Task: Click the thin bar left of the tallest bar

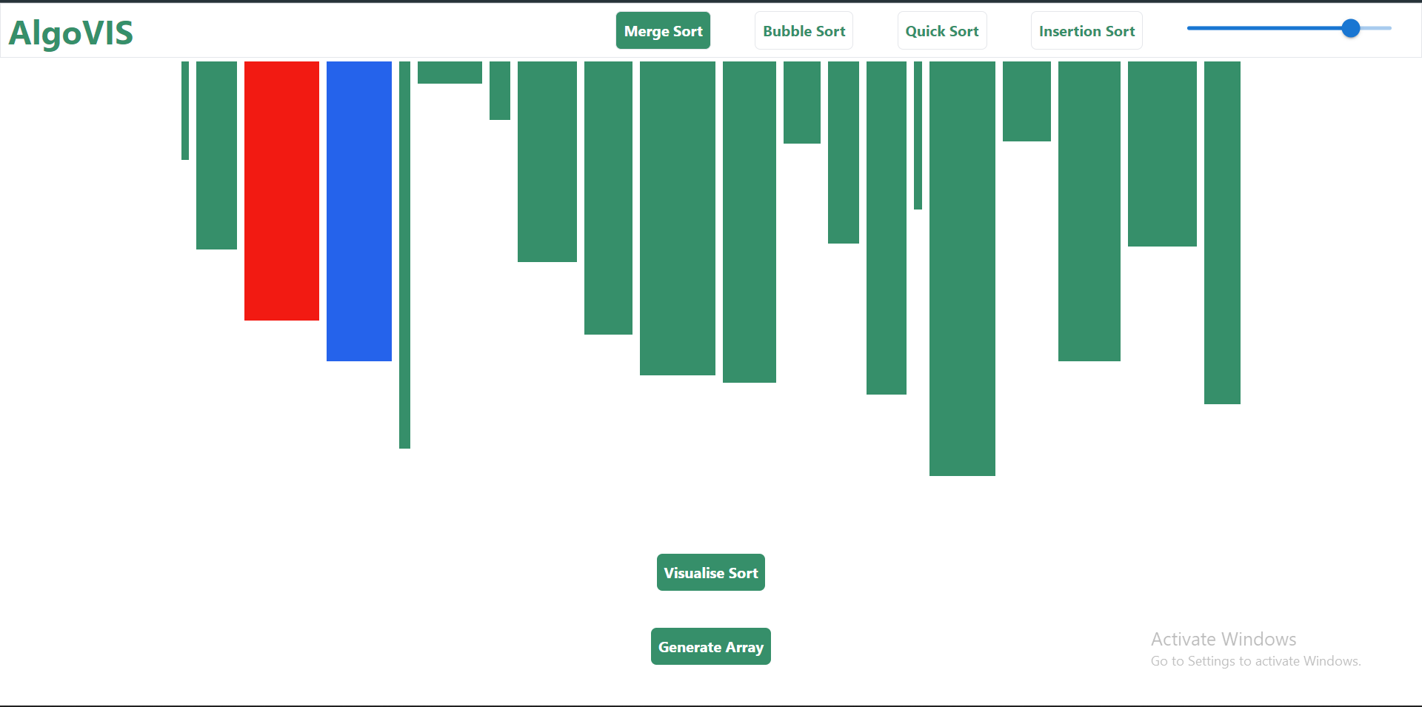Action: 918,135
